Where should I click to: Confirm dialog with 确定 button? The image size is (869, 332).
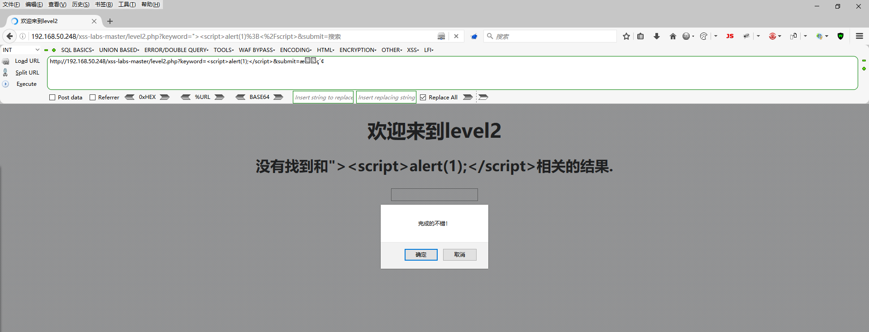[x=421, y=255]
